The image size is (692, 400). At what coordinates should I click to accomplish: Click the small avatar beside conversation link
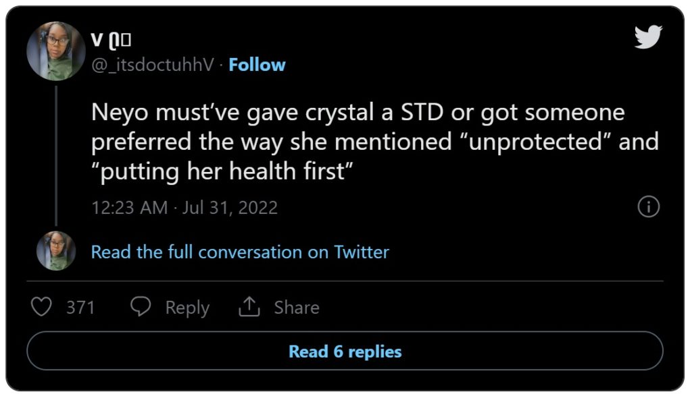[56, 251]
